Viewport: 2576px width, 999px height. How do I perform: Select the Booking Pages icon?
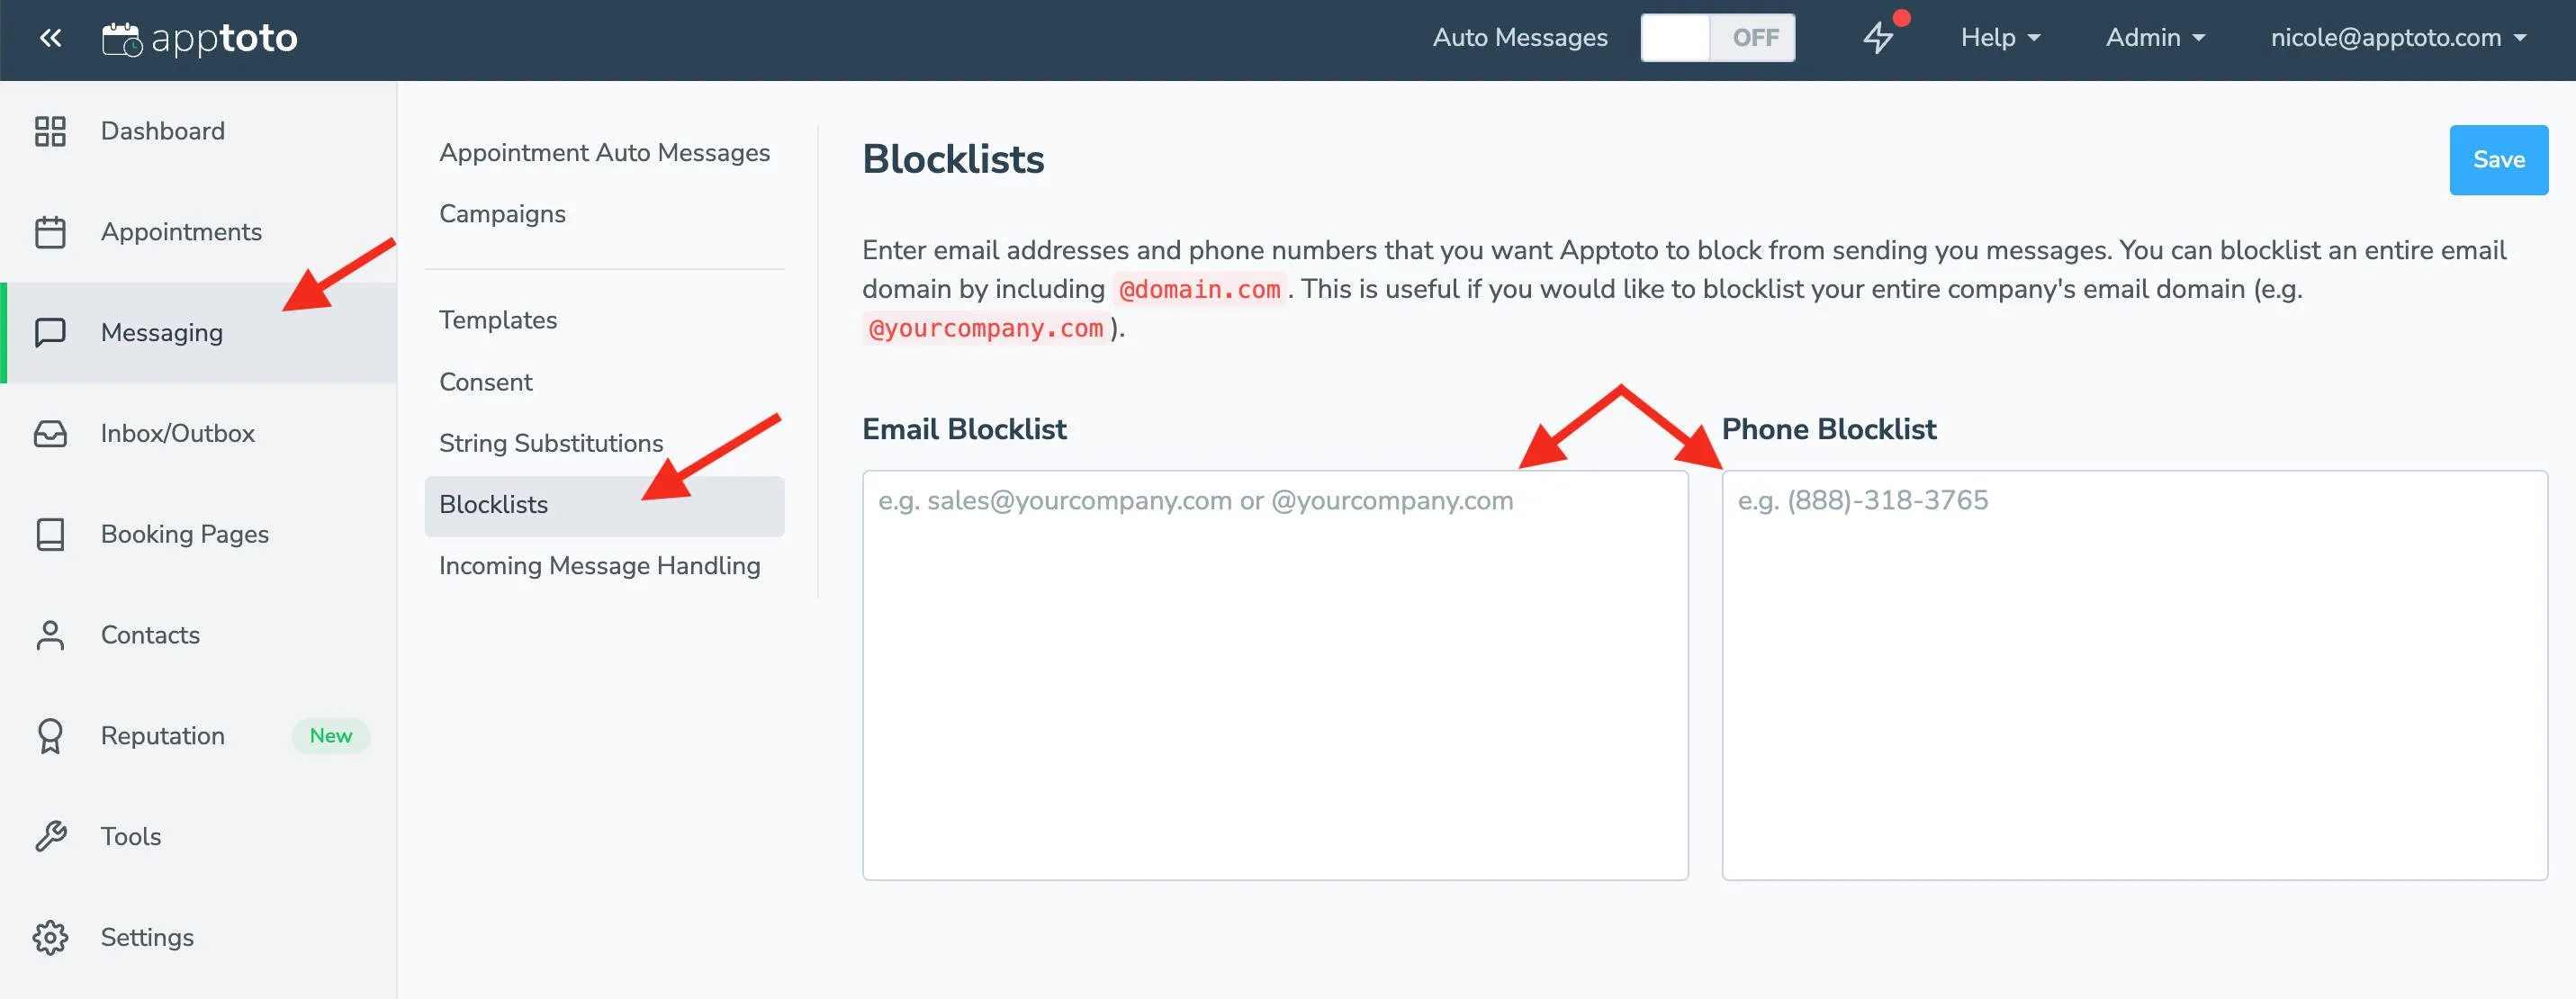(51, 534)
